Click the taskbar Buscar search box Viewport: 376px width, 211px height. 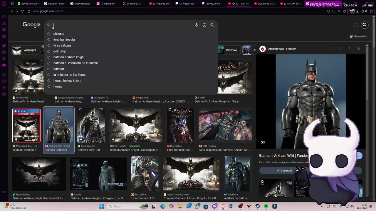[128, 206]
